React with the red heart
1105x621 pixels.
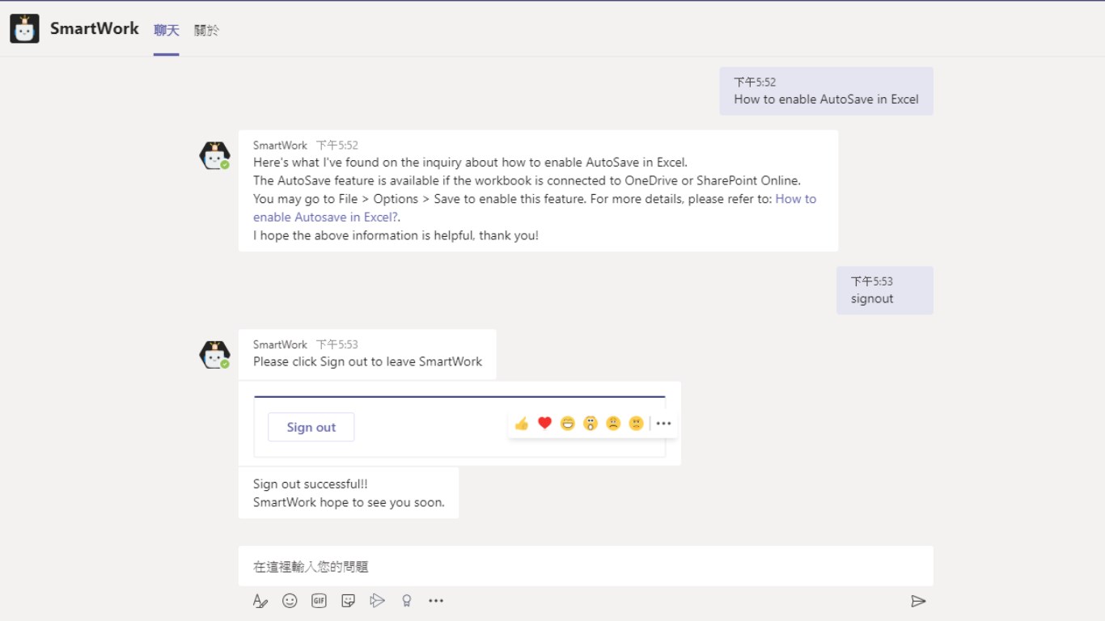544,424
